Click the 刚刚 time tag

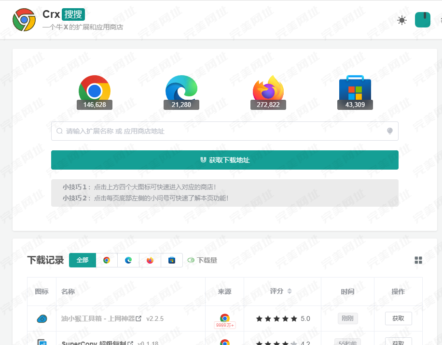click(x=347, y=318)
